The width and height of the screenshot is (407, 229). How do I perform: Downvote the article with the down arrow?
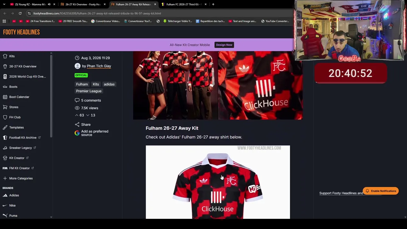coord(88,115)
